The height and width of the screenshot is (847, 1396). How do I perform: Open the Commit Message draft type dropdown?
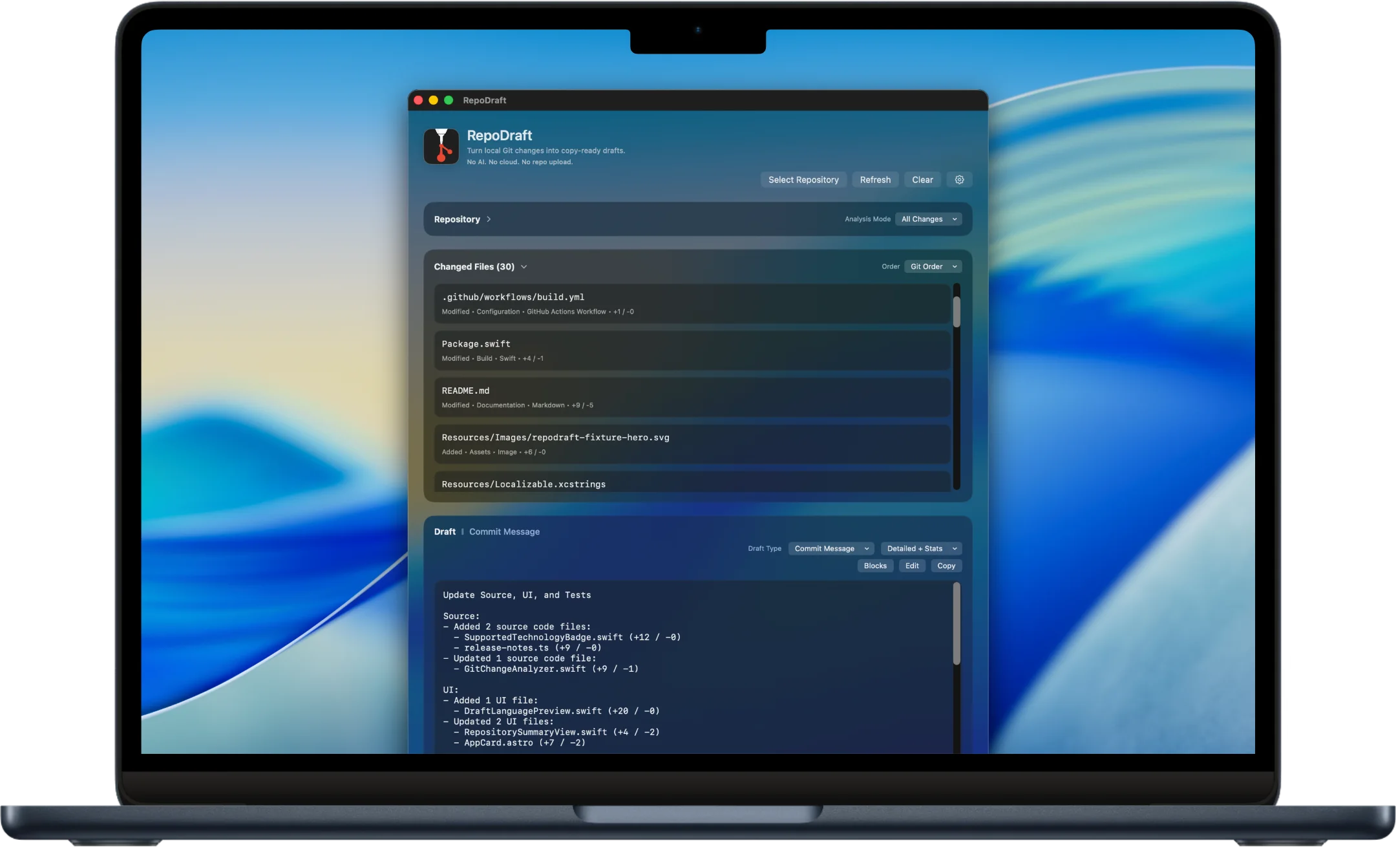pyautogui.click(x=831, y=548)
